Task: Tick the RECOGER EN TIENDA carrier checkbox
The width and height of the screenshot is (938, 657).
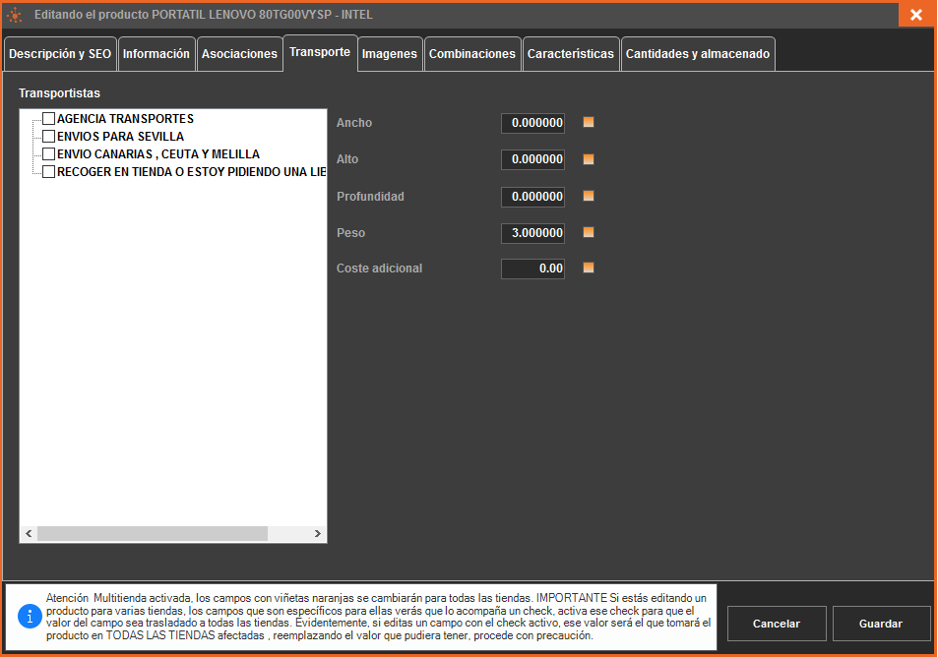Action: point(48,172)
